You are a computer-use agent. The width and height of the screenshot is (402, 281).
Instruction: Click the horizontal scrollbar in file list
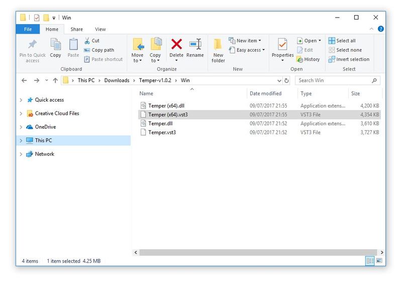[x=251, y=252]
